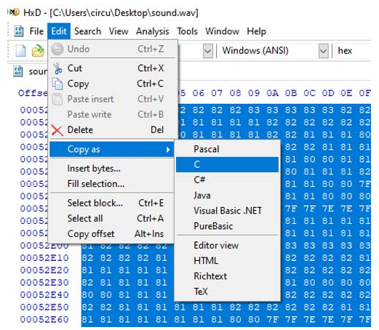The width and height of the screenshot is (379, 330).
Task: Choose Delete from the Edit menu
Action: (112, 130)
